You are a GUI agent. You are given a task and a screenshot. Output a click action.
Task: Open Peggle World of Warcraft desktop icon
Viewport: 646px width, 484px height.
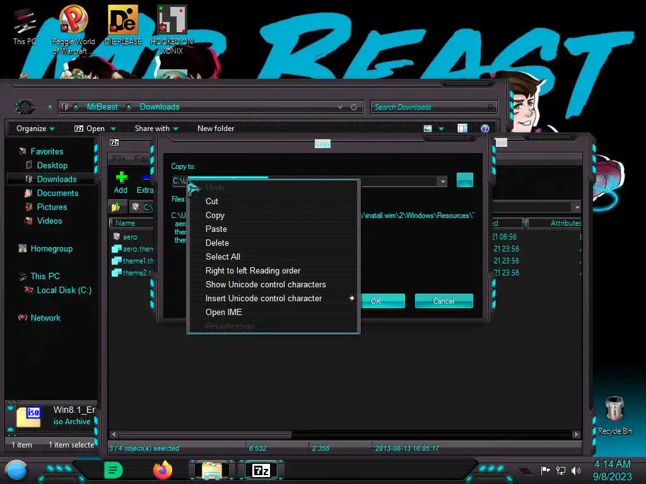pos(73,30)
